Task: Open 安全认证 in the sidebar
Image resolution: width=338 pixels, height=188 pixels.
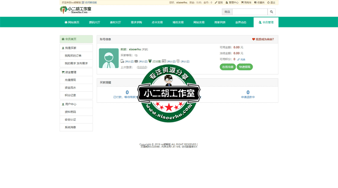Action: [70, 120]
